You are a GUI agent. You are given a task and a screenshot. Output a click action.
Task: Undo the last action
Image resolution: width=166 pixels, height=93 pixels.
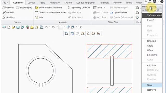coord(46,27)
